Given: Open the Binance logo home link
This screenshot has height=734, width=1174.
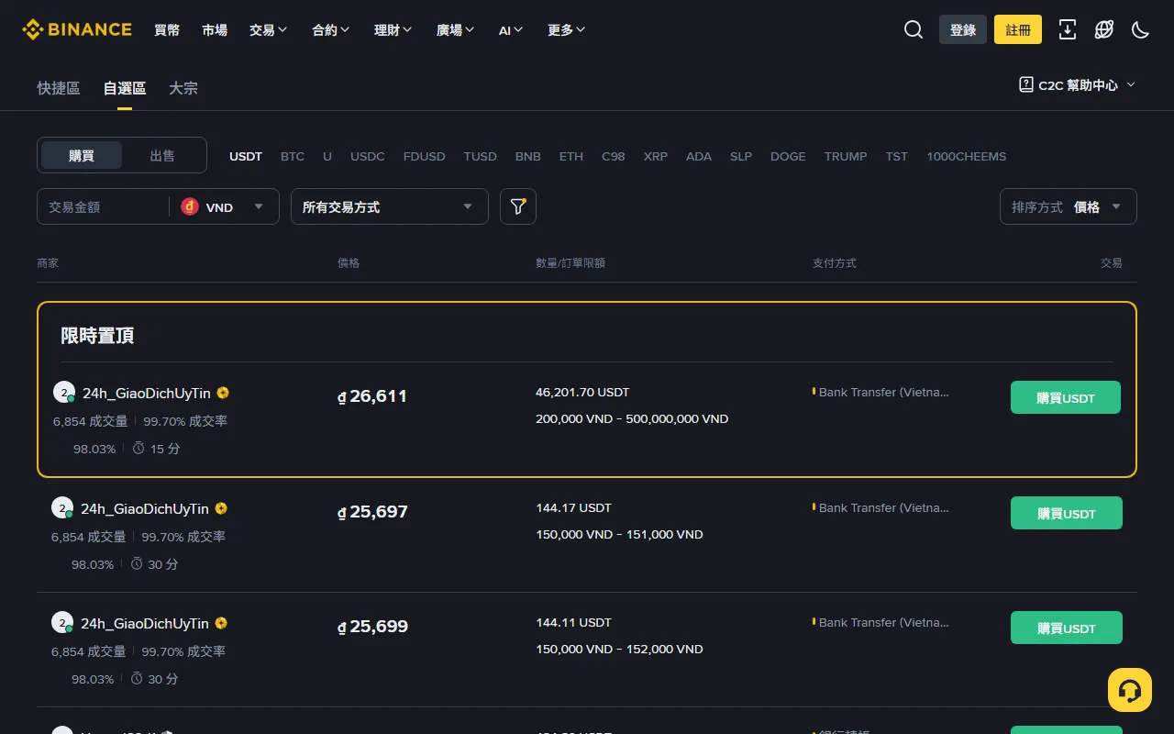Looking at the screenshot, I should (77, 29).
